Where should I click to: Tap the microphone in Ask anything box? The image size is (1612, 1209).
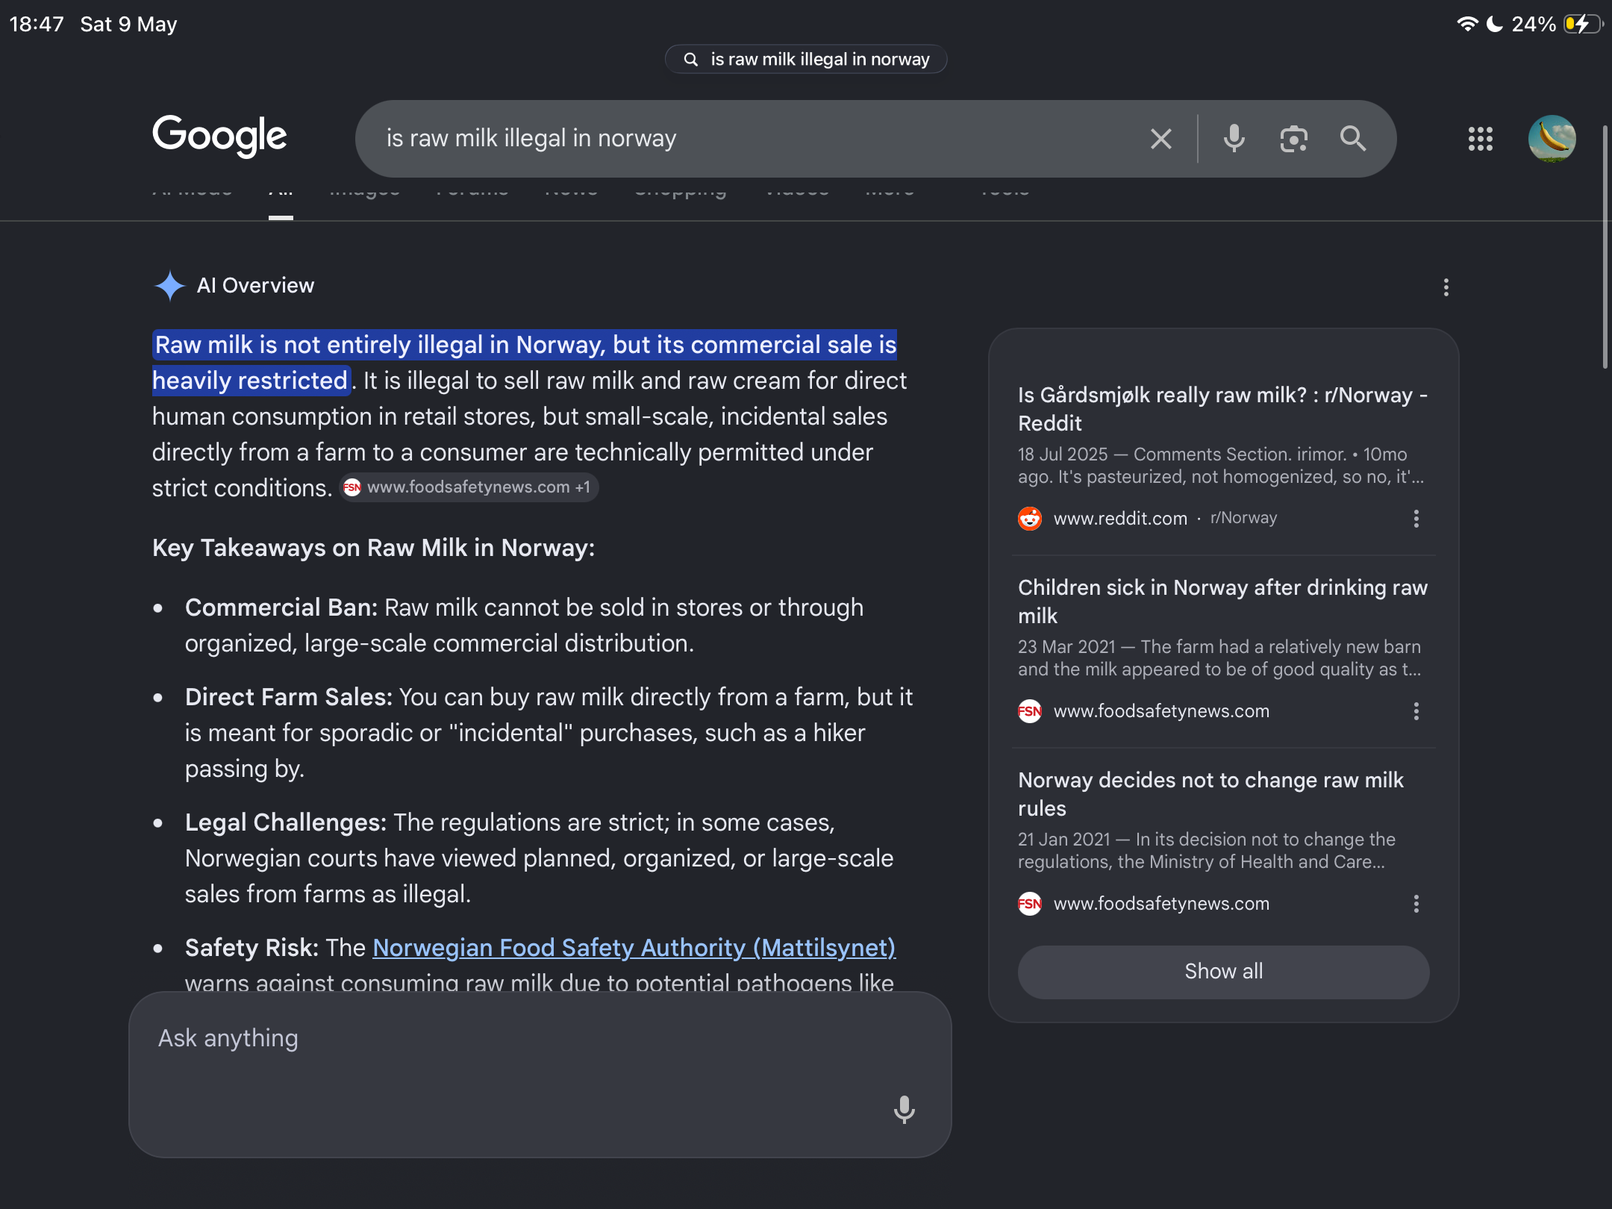click(x=904, y=1110)
